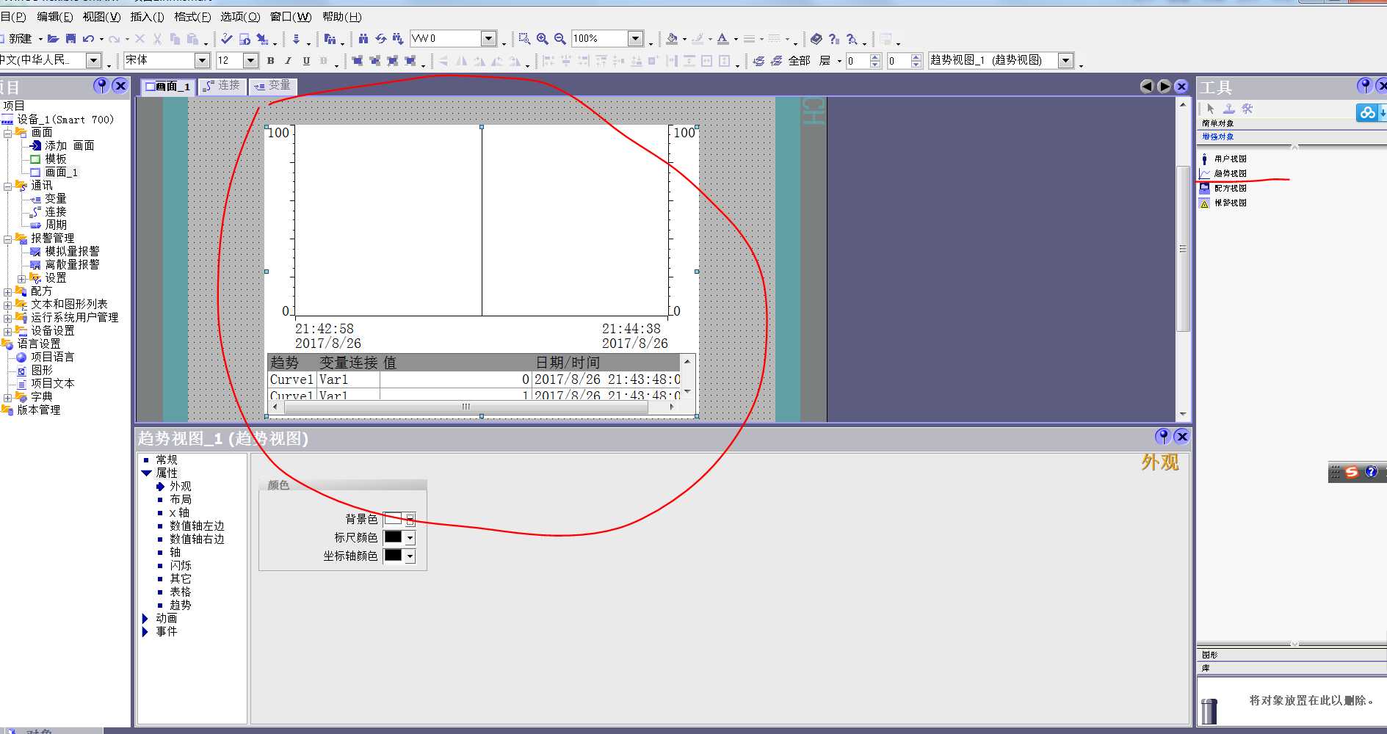The height and width of the screenshot is (734, 1387).
Task: Expand the 事件 properties section
Action: point(145,632)
